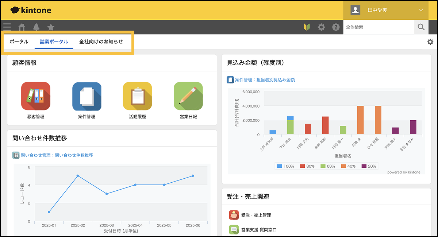Screen dimensions: 438x237
Task: Open the 顧客管理 app icon
Action: pos(35,96)
